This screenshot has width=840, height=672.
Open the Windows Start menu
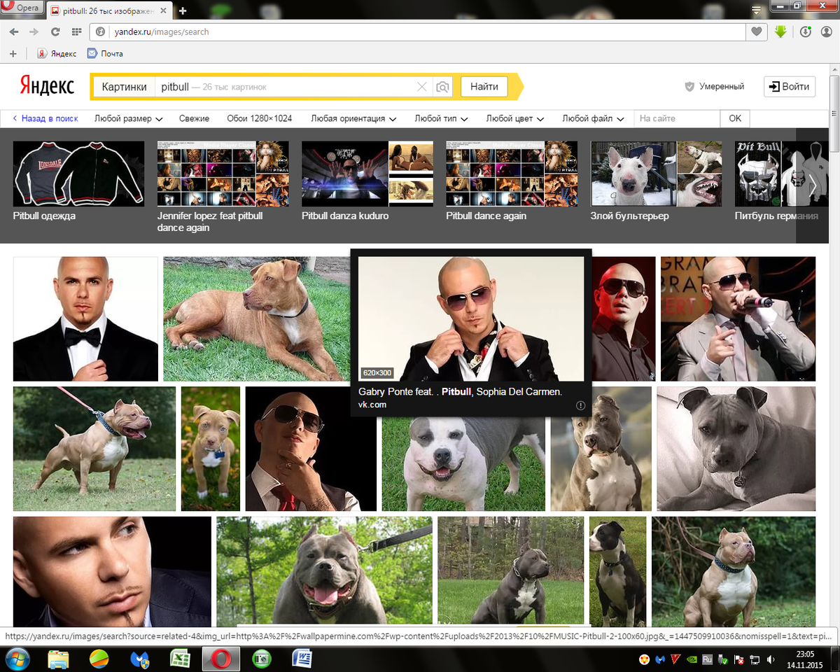coord(17,659)
